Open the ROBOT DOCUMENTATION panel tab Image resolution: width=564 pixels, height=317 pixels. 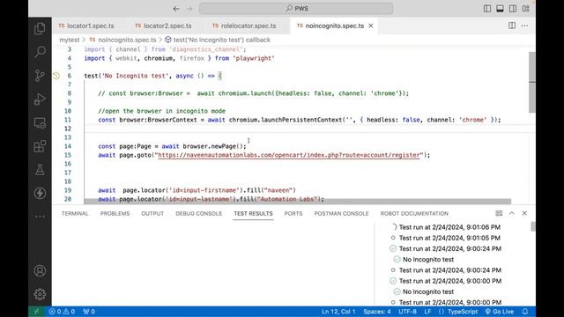click(x=414, y=213)
